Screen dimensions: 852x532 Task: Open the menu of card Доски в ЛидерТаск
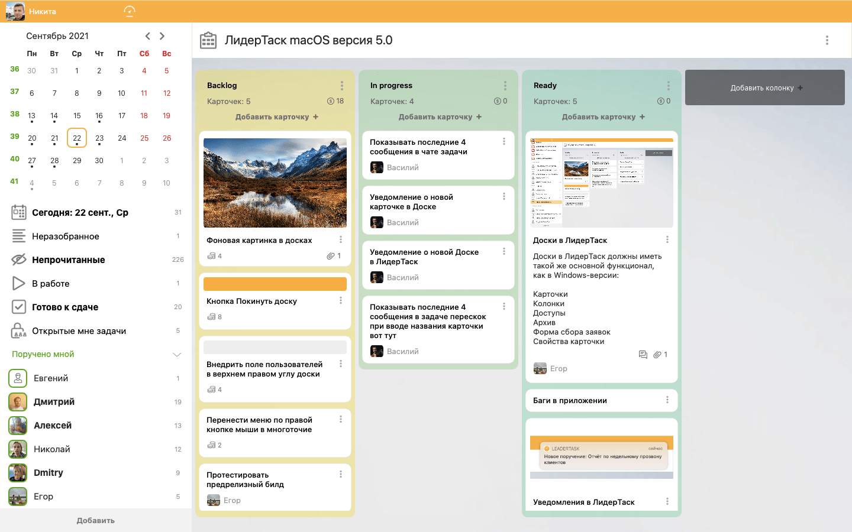tap(667, 239)
